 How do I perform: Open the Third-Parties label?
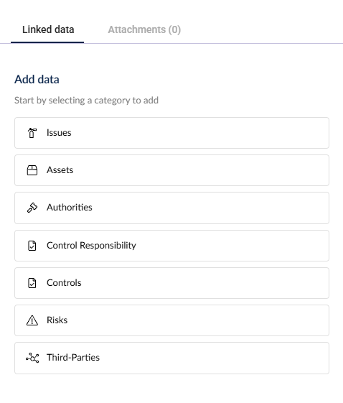[x=73, y=358]
